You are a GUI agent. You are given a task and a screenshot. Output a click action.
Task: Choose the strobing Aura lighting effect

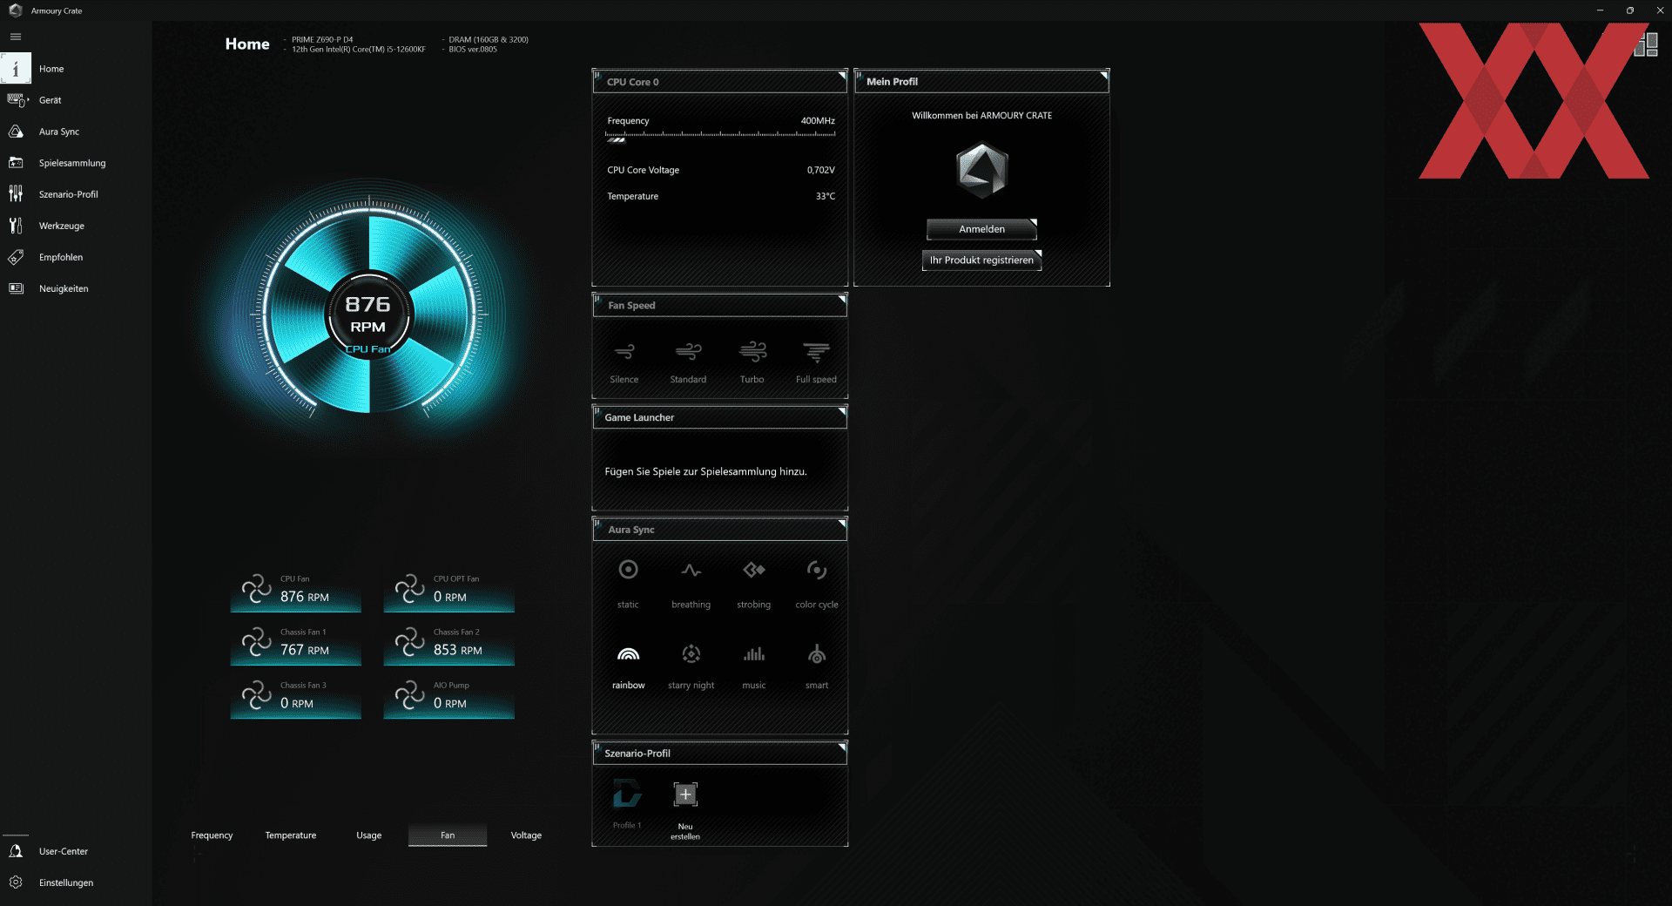point(754,584)
